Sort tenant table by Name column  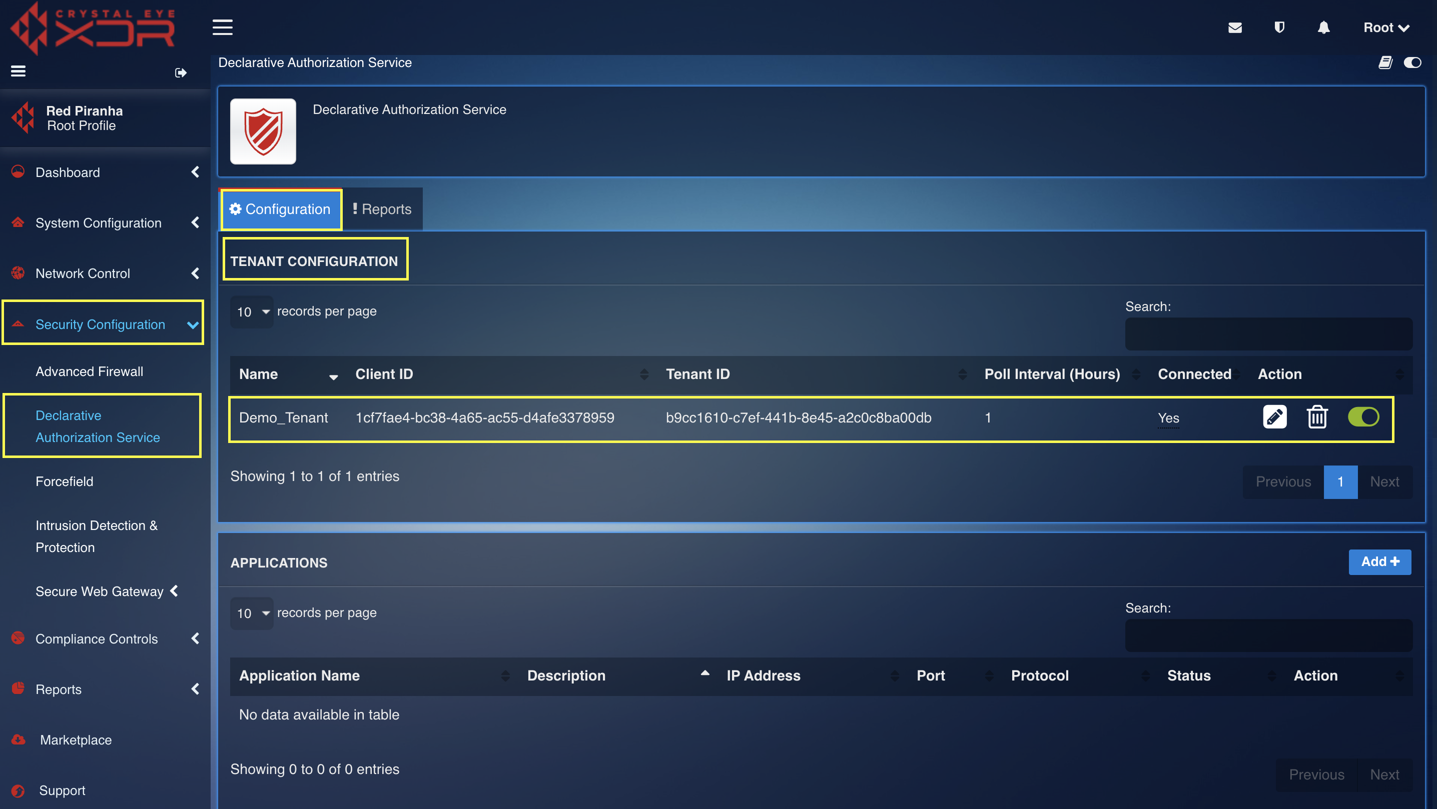coord(288,374)
